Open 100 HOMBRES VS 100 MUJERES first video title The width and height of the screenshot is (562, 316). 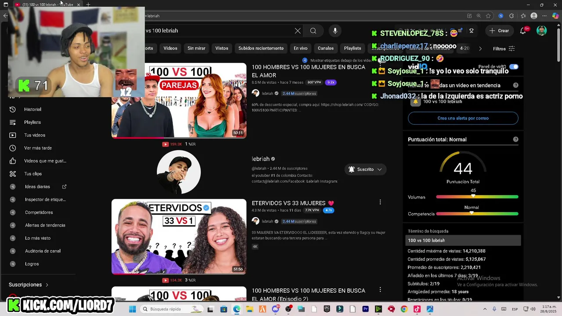click(308, 71)
